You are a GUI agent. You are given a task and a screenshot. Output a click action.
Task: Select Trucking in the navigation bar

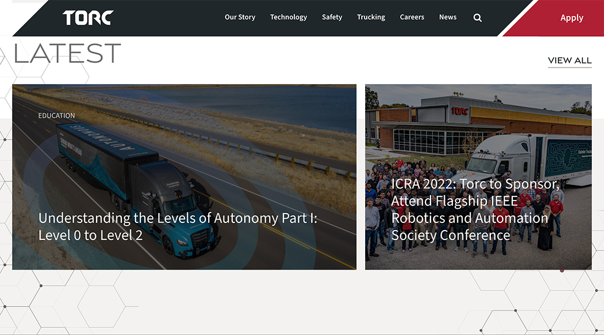371,18
